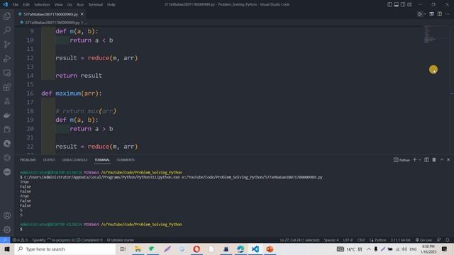
Task: Click the Ln 27, Col 24 cursor position indicator
Action: point(299,240)
